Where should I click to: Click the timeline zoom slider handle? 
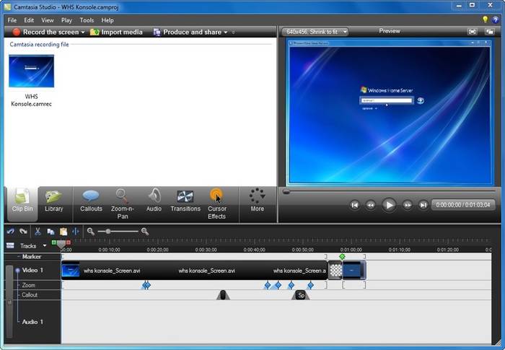[x=108, y=232]
